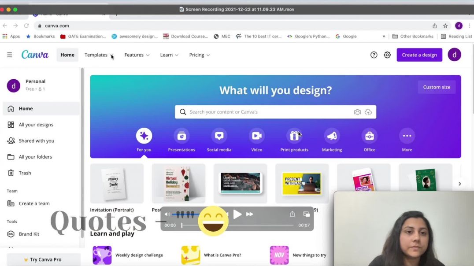Screen dimensions: 474x266
Task: Select the Print products category icon
Action: coord(294,136)
